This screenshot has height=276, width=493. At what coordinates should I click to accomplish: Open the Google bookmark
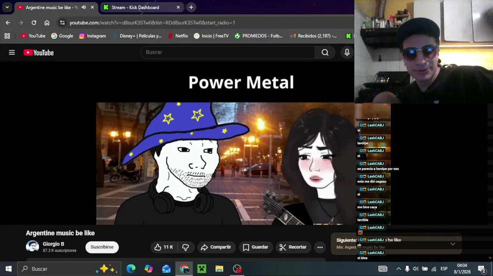[62, 36]
